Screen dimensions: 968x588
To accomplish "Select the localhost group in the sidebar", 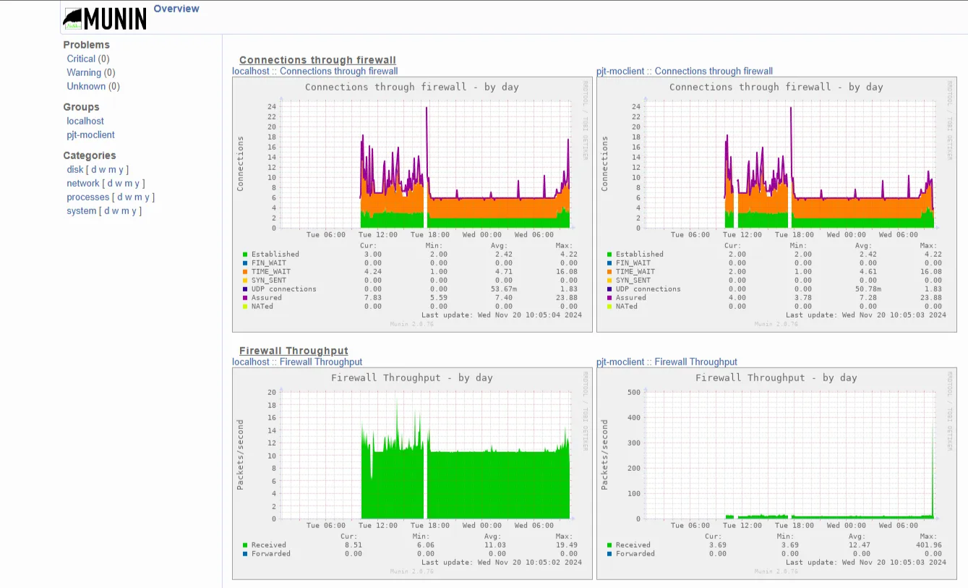I will (85, 121).
